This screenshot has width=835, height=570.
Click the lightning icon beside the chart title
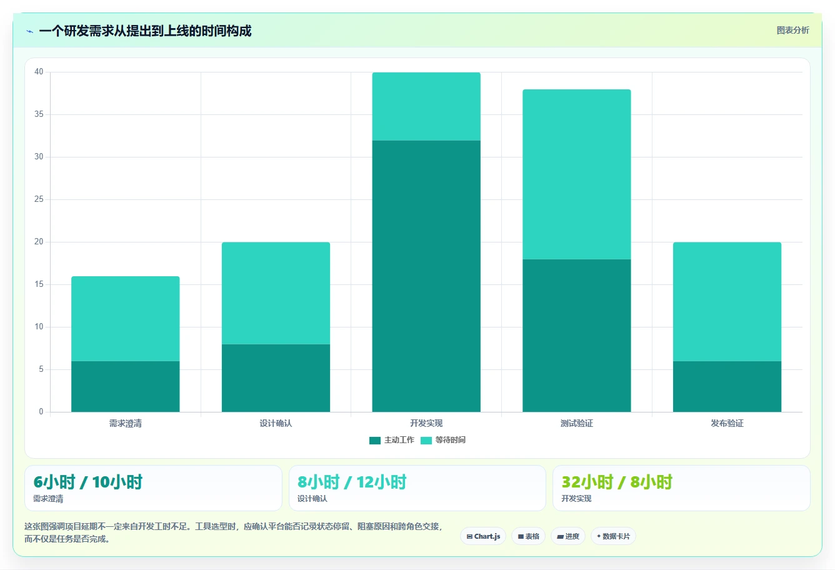[29, 31]
